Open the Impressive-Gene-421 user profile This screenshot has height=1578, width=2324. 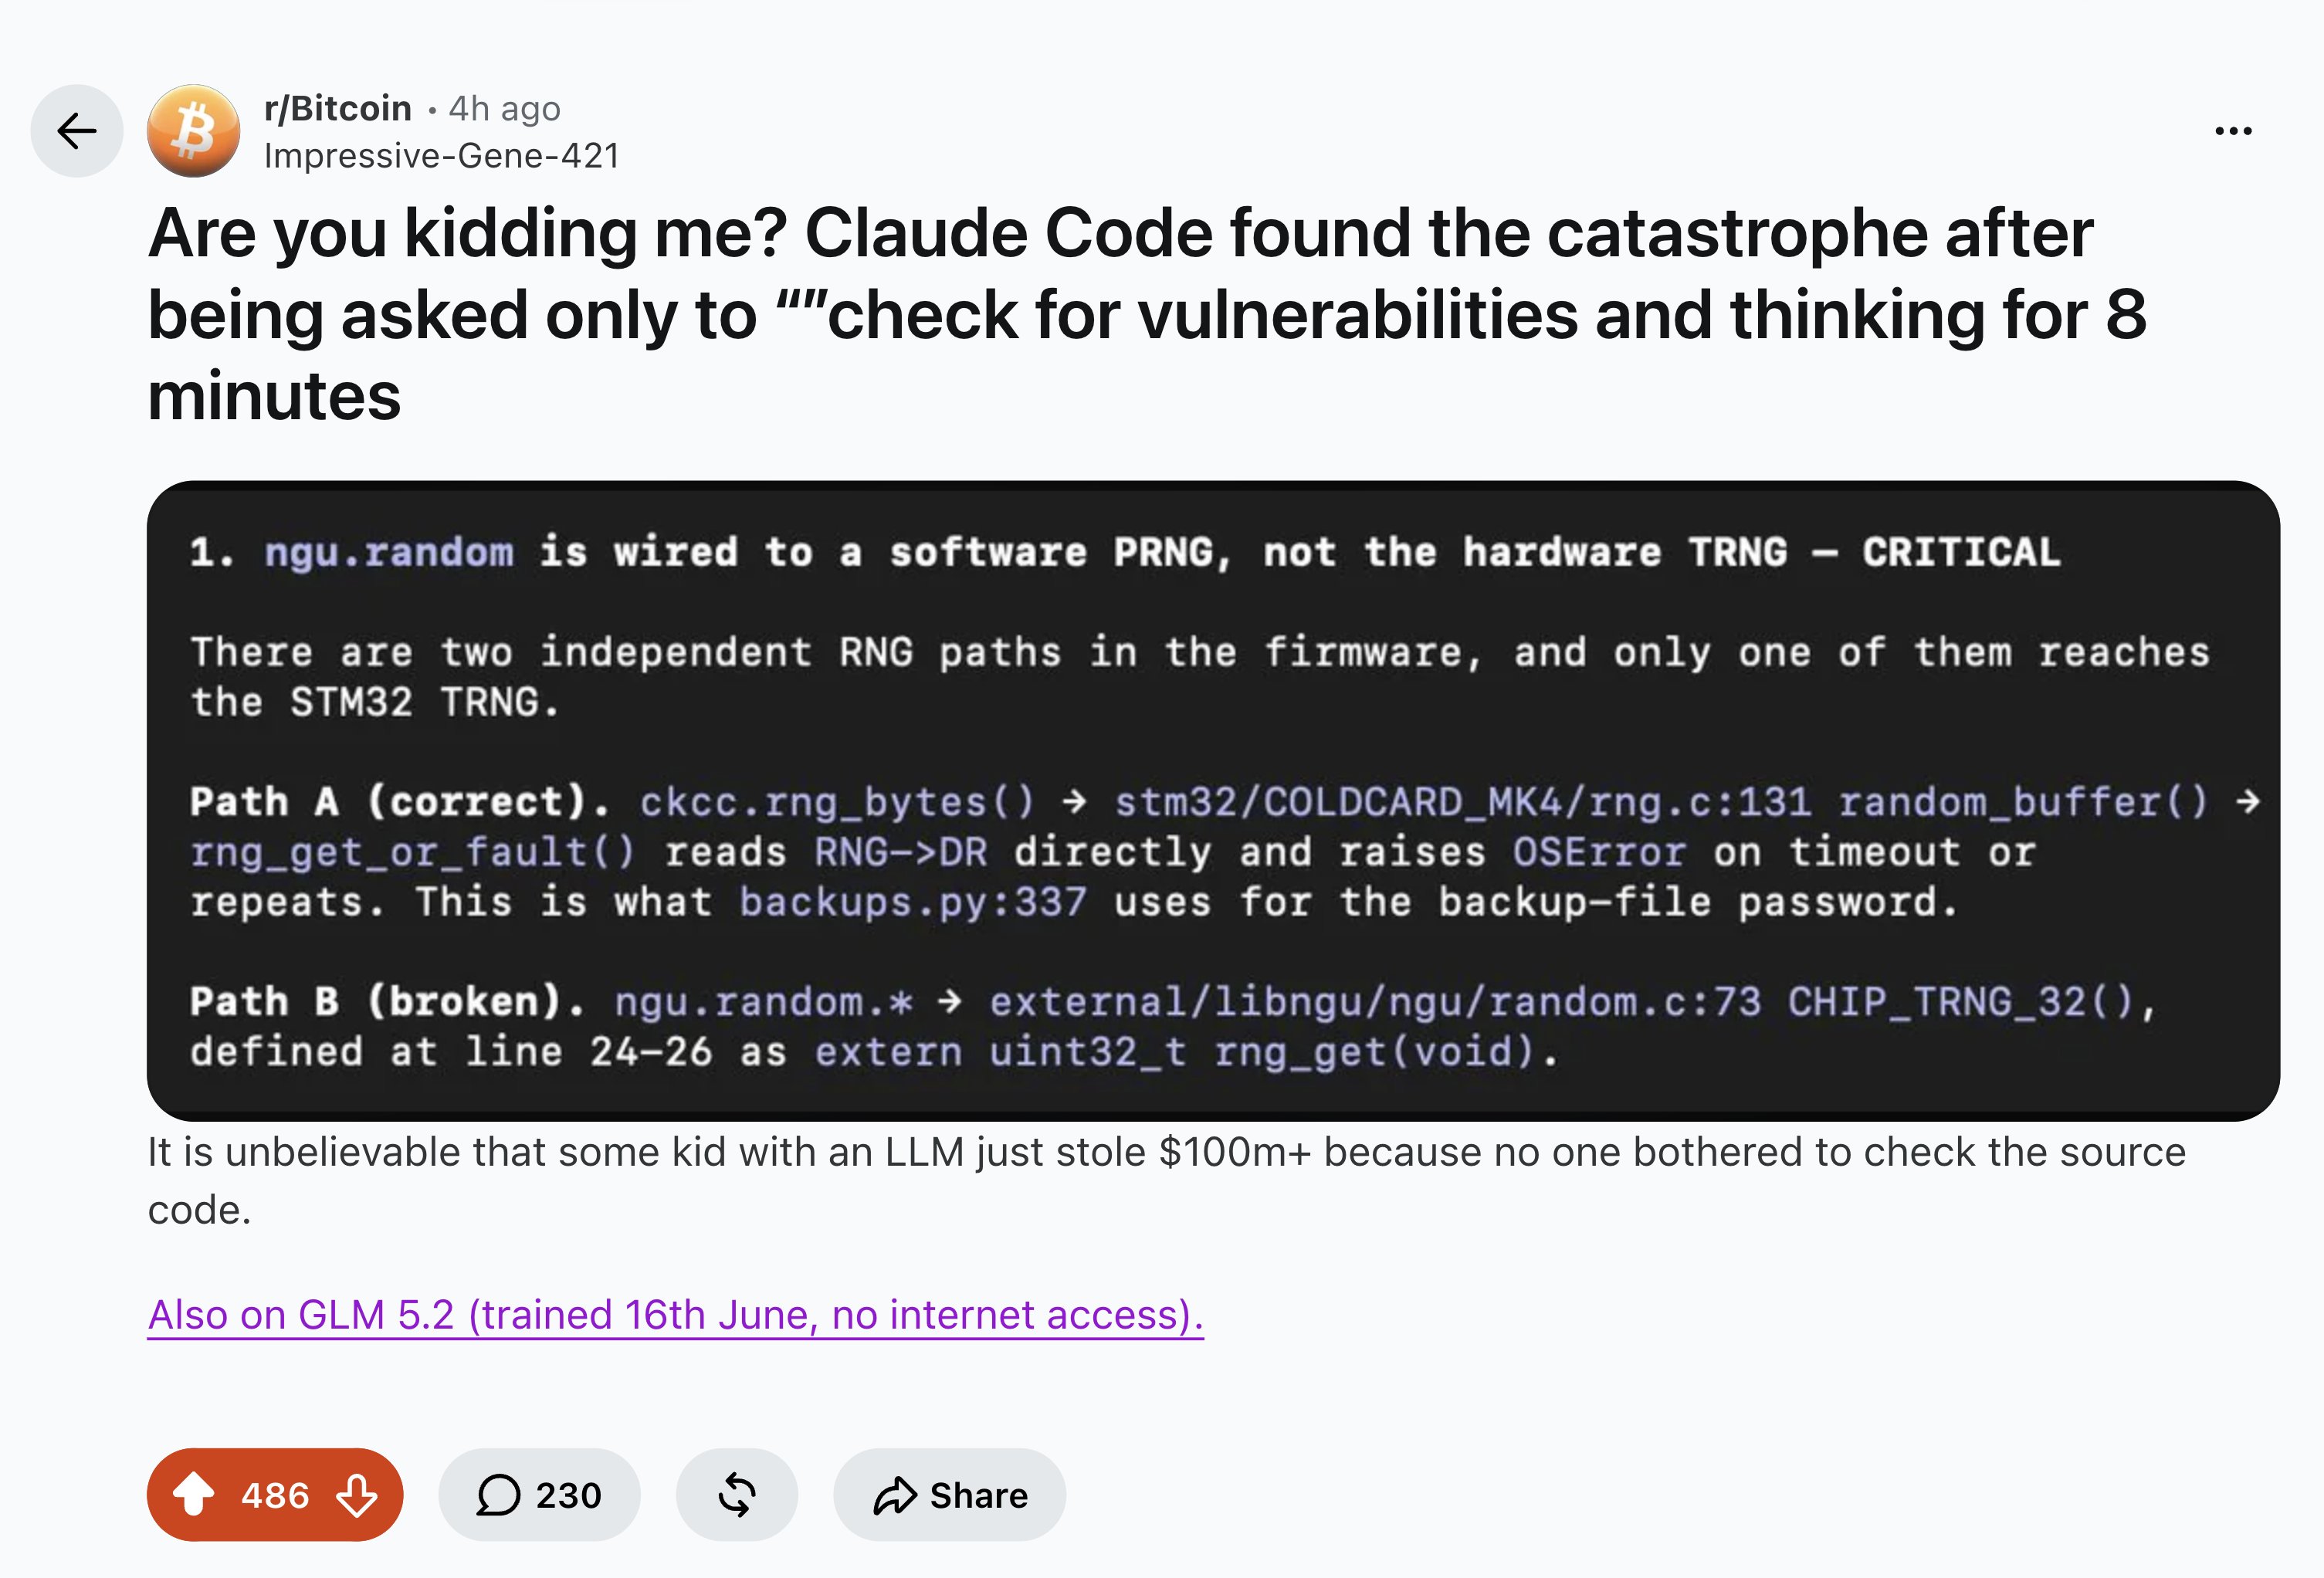(x=442, y=156)
